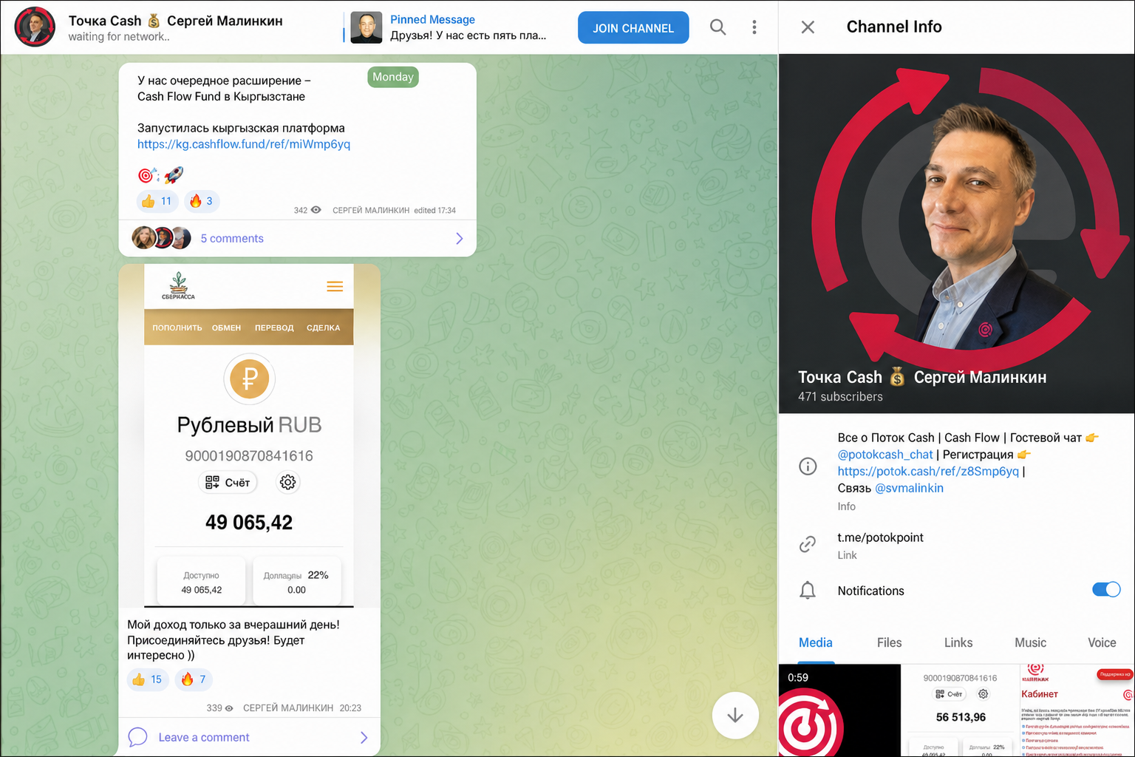This screenshot has width=1135, height=757.
Task: Add fire reaction with 3 count
Action: click(x=201, y=201)
